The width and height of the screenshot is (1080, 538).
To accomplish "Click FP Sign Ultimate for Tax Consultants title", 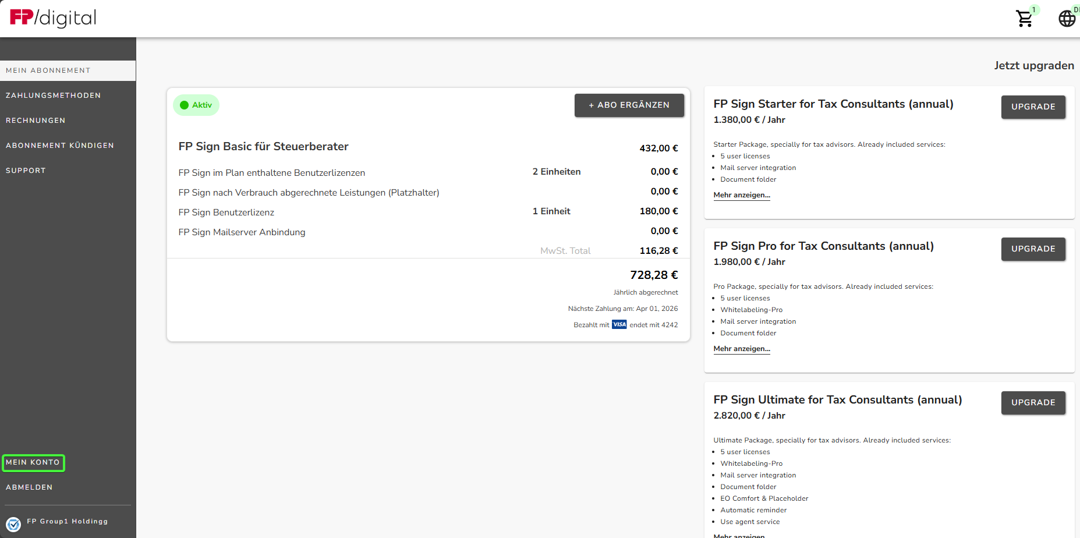I will pos(838,400).
